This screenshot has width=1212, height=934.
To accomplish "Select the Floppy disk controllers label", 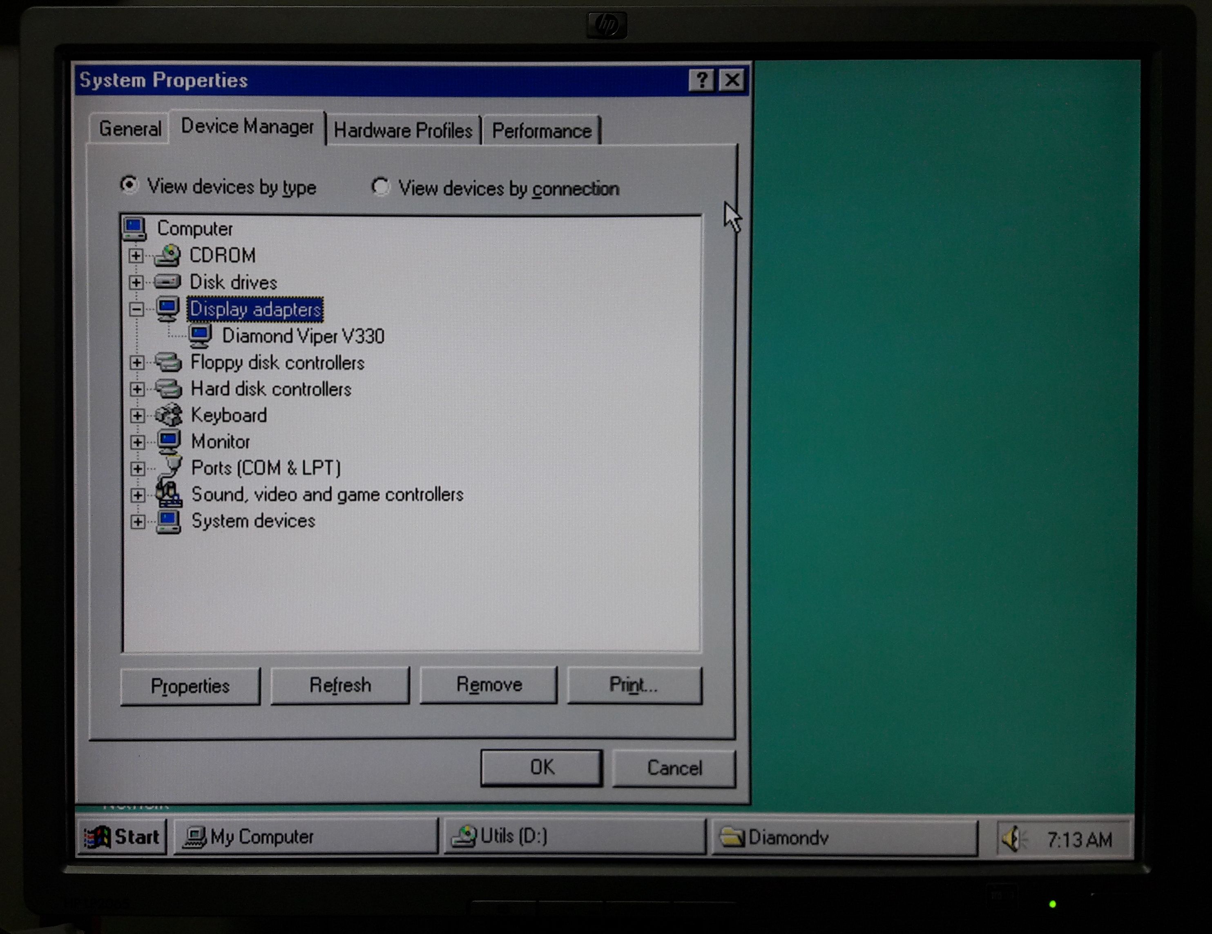I will tap(277, 362).
